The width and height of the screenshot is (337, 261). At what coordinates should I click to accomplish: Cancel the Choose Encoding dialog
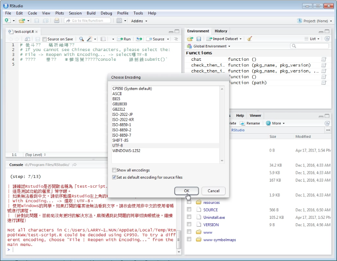pyautogui.click(x=213, y=191)
